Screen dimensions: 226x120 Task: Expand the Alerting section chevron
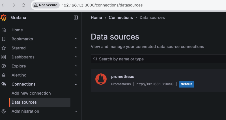click(x=76, y=75)
